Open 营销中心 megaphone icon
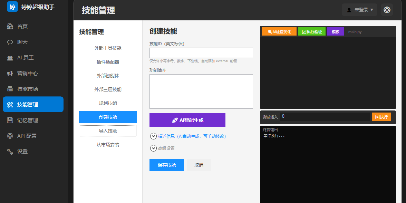406x203 pixels. (10, 74)
